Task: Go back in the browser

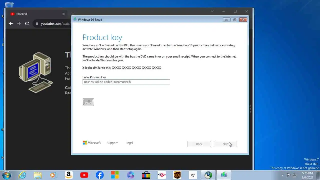Action: (11, 23)
